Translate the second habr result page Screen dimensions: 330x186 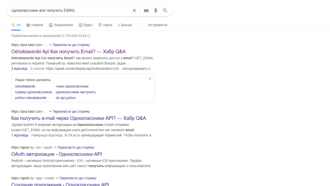pyautogui.click(x=71, y=112)
